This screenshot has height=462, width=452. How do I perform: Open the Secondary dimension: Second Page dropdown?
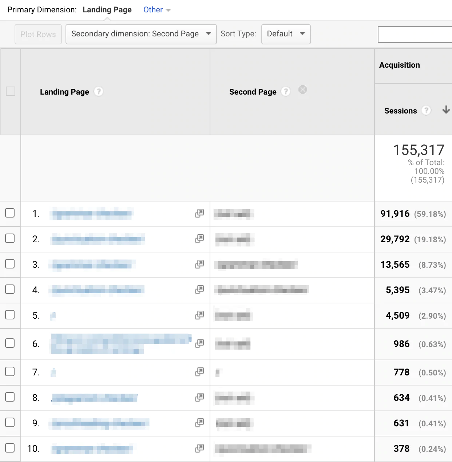pyautogui.click(x=141, y=34)
